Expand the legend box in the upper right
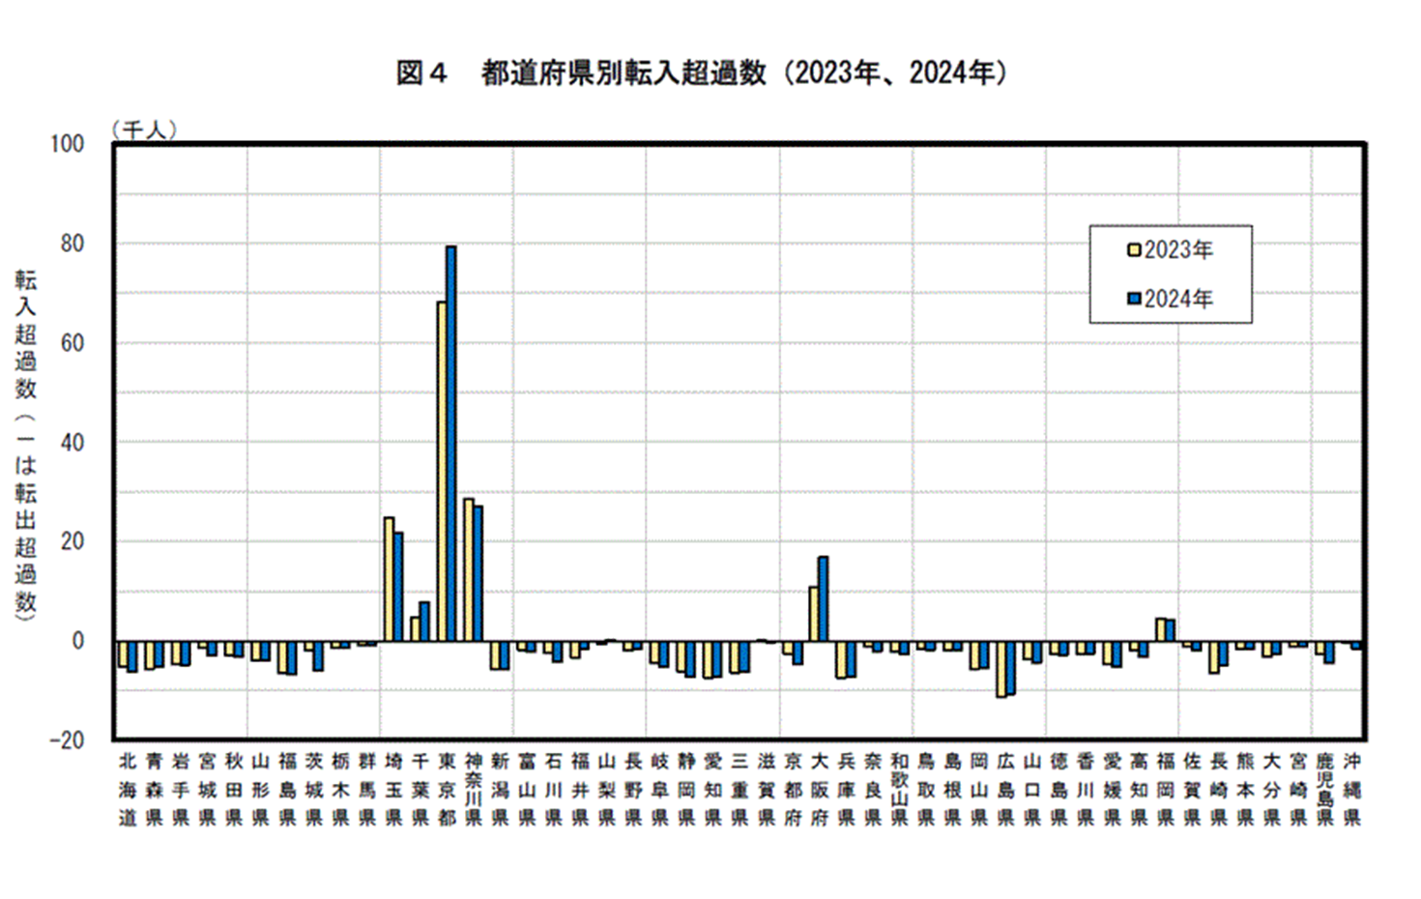The height and width of the screenshot is (899, 1421). [x=1172, y=275]
